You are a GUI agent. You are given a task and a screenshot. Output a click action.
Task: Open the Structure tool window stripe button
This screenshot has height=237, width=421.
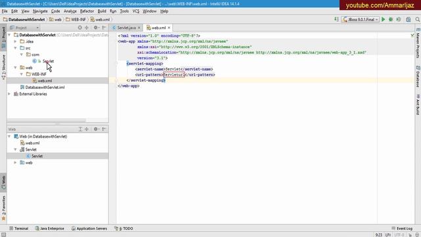pos(3,66)
